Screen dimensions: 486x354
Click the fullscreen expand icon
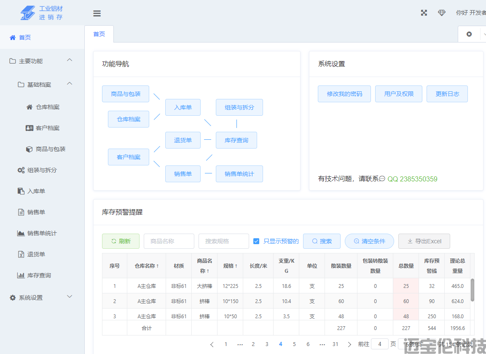point(424,13)
